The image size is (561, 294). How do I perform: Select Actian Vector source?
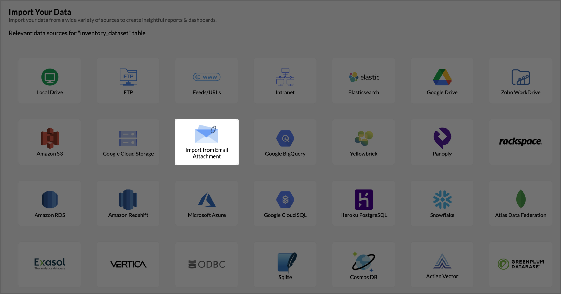click(x=442, y=265)
